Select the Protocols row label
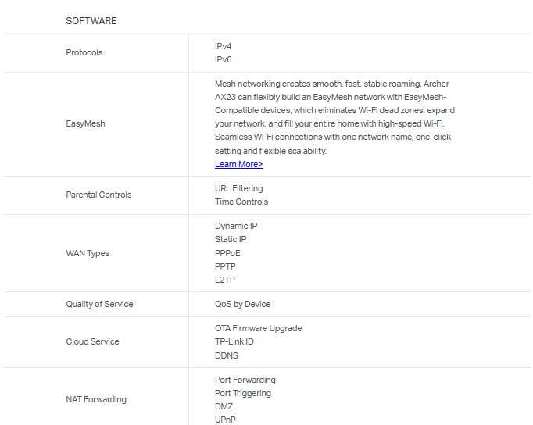 click(x=84, y=52)
